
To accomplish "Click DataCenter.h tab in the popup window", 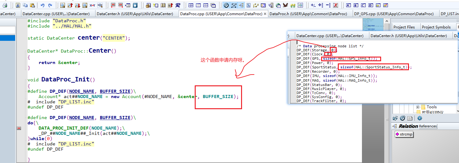I will coord(409,36).
